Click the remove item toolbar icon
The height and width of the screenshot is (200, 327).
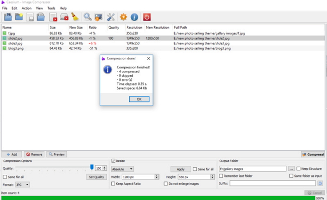(x=53, y=17)
